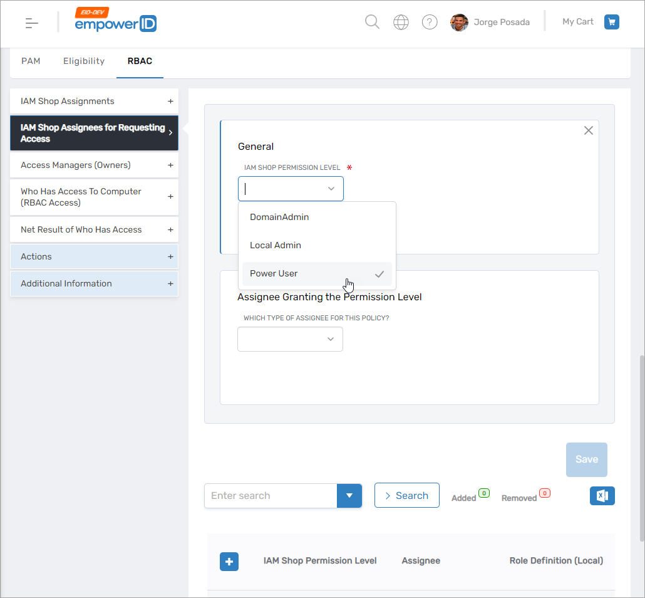Switch to the Eligibility tab
Image resolution: width=645 pixels, height=598 pixels.
pyautogui.click(x=83, y=61)
